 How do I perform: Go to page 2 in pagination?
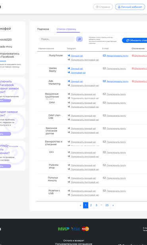click(x=91, y=205)
